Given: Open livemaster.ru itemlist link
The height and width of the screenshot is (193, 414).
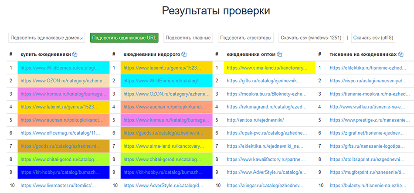Looking at the screenshot, I should tap(58, 186).
